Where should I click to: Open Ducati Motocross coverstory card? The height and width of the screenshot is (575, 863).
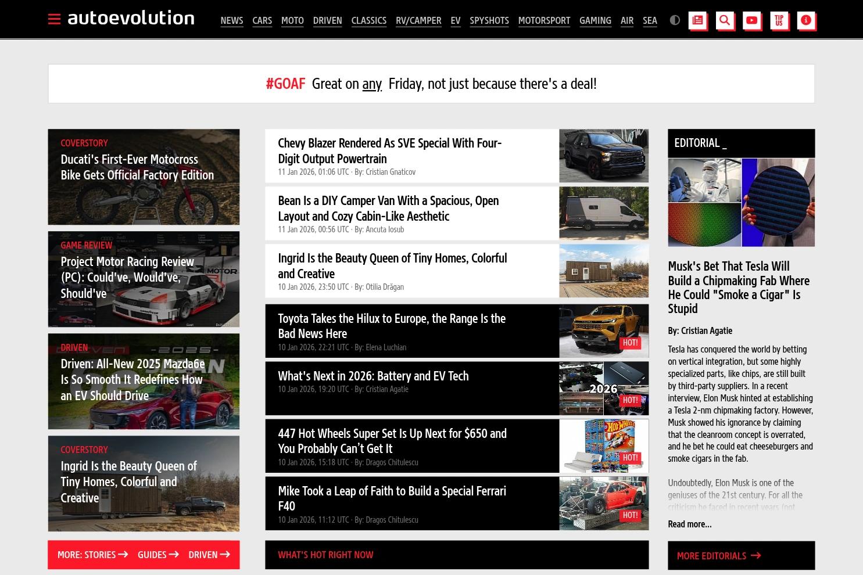144,177
